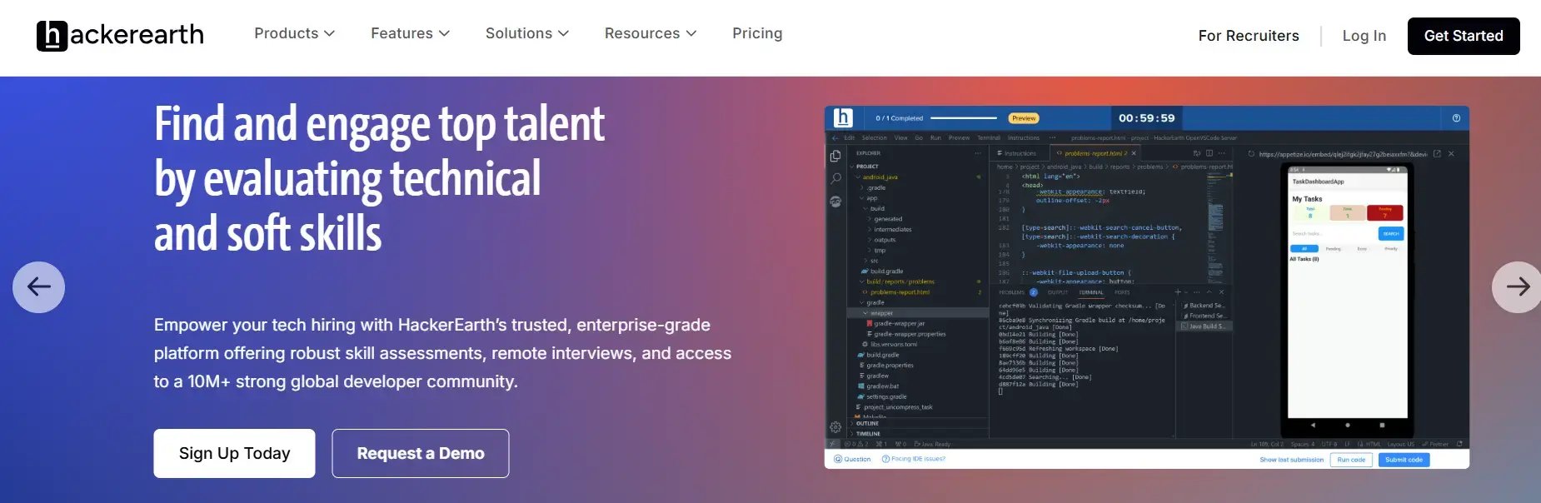Viewport: 1541px width, 503px height.
Task: Click the Question link below IDE
Action: tap(852, 459)
